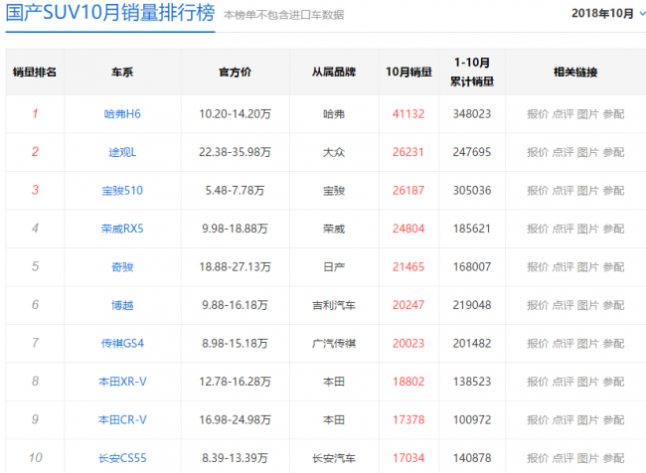The image size is (646, 473).
Task: Open the 本田CR-V model link
Action: (x=122, y=419)
